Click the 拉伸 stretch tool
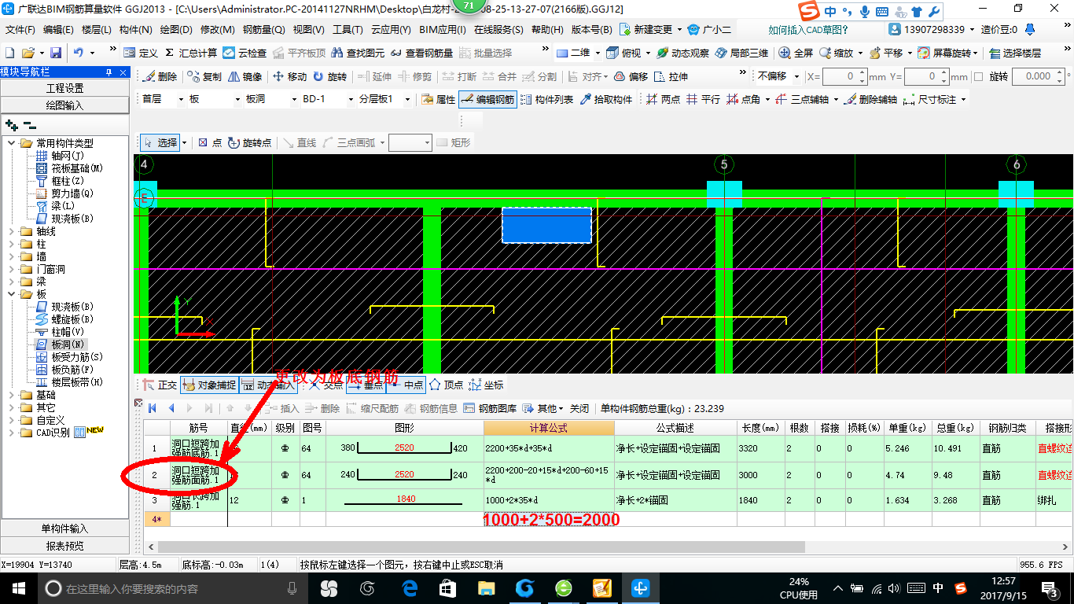 click(671, 76)
